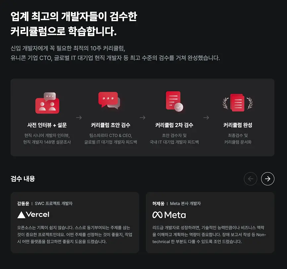Click the laurel wreath completed document icon
Viewport: 287px width, 269px height.
238,103
